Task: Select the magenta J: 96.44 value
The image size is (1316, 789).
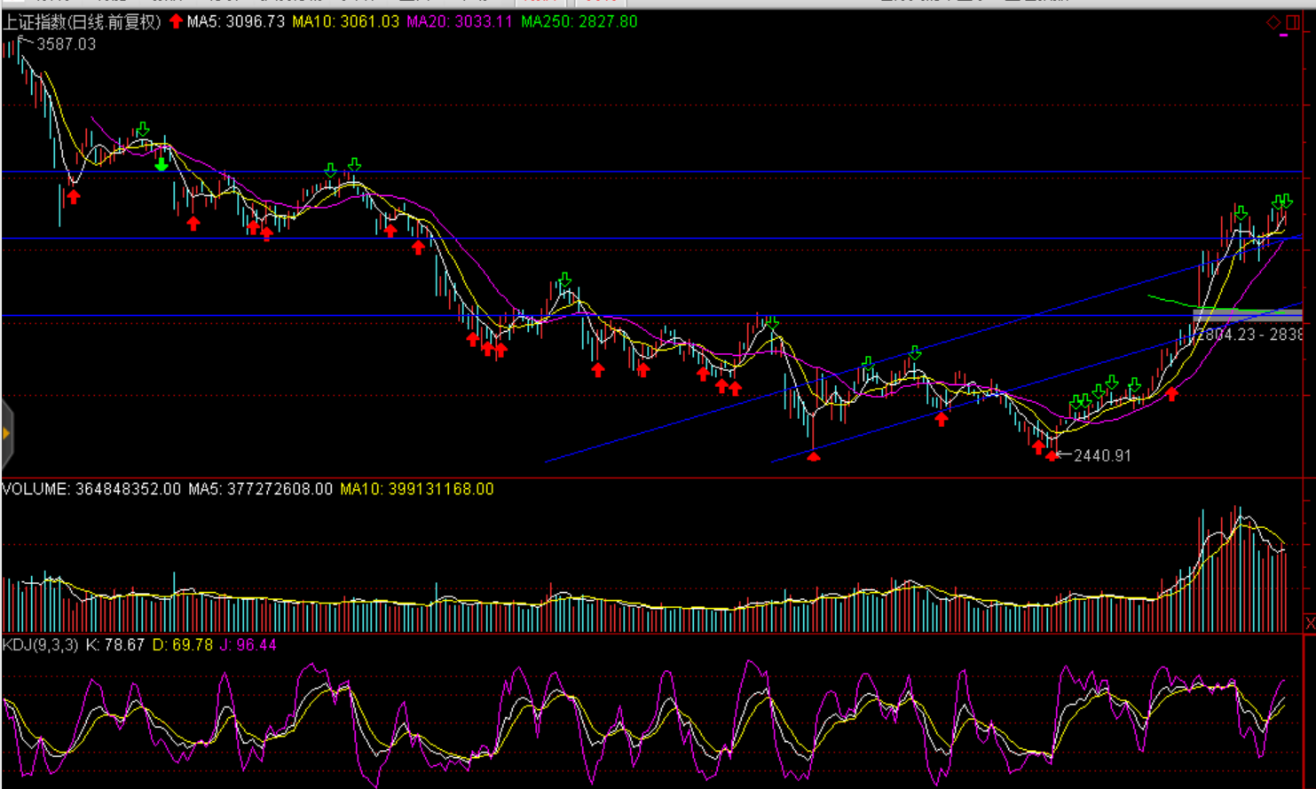Action: click(248, 645)
